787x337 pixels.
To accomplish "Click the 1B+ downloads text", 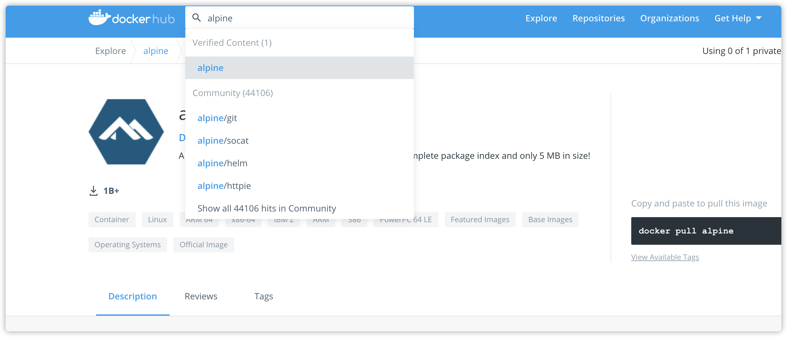I will pos(111,191).
